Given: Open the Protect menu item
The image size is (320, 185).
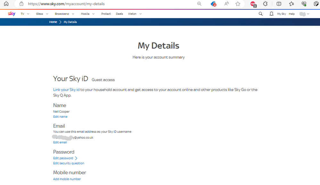Looking at the screenshot, I should pyautogui.click(x=106, y=14).
